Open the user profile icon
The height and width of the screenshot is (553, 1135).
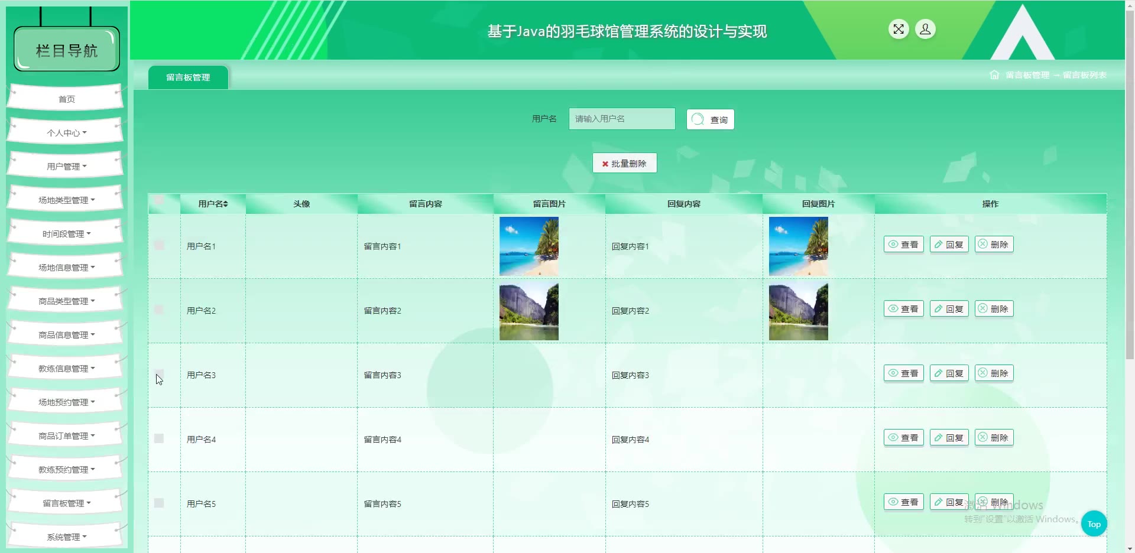[x=925, y=29]
